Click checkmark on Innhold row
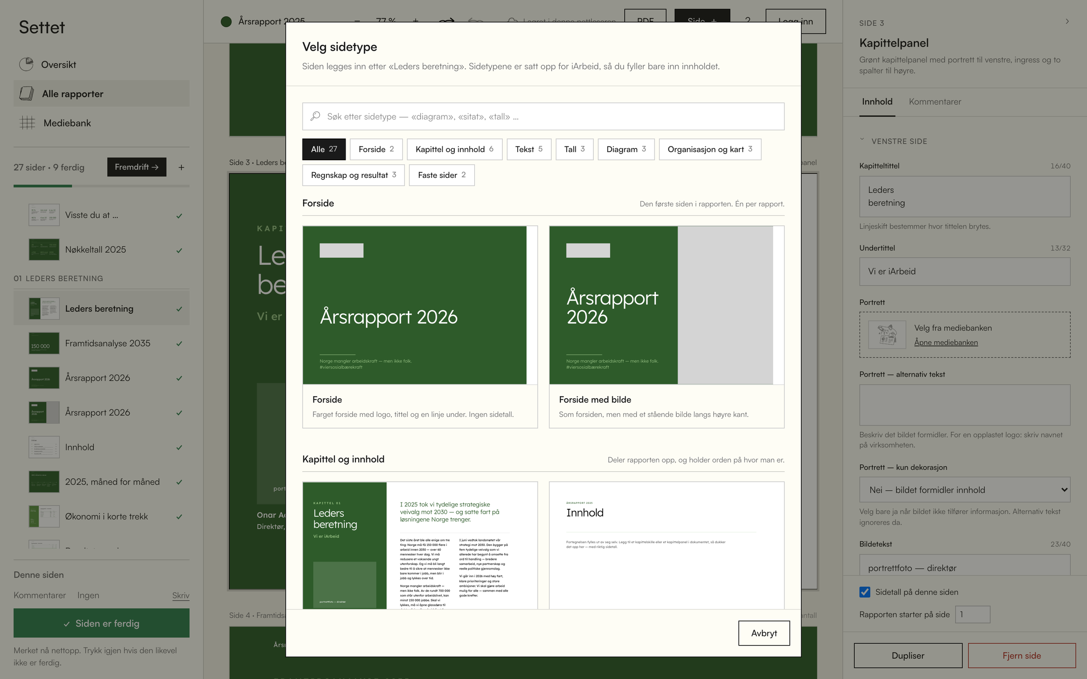1087x679 pixels. (x=179, y=448)
